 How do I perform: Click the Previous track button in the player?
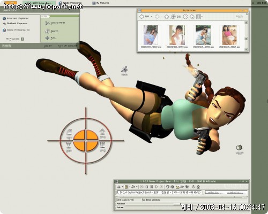coord(142,187)
